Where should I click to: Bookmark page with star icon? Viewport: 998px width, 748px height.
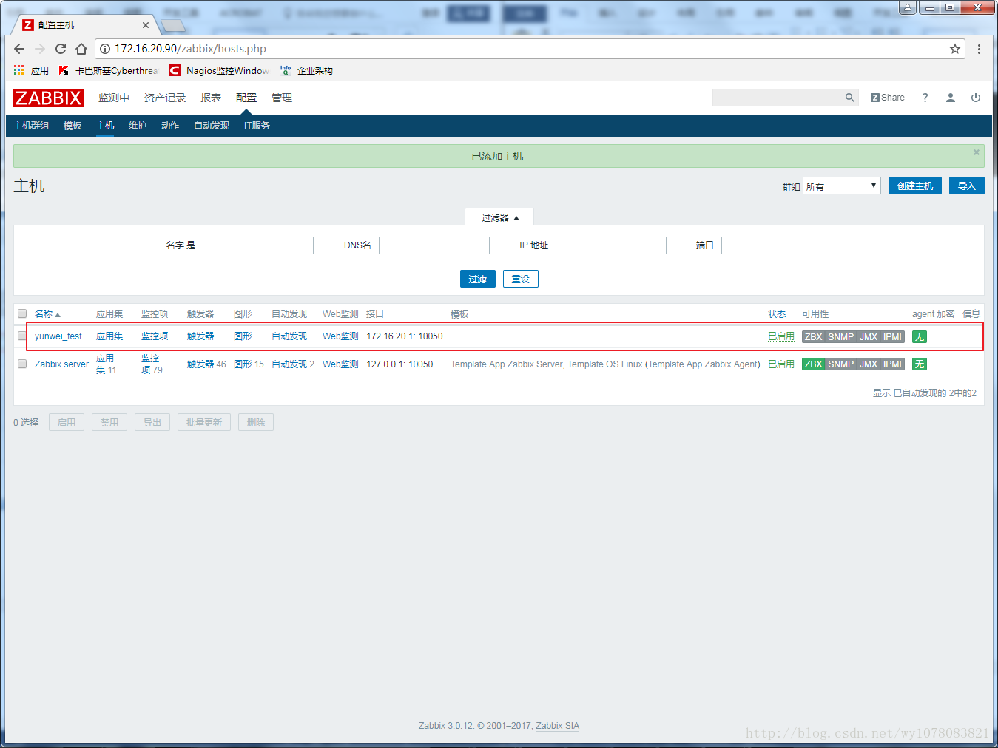tap(955, 49)
